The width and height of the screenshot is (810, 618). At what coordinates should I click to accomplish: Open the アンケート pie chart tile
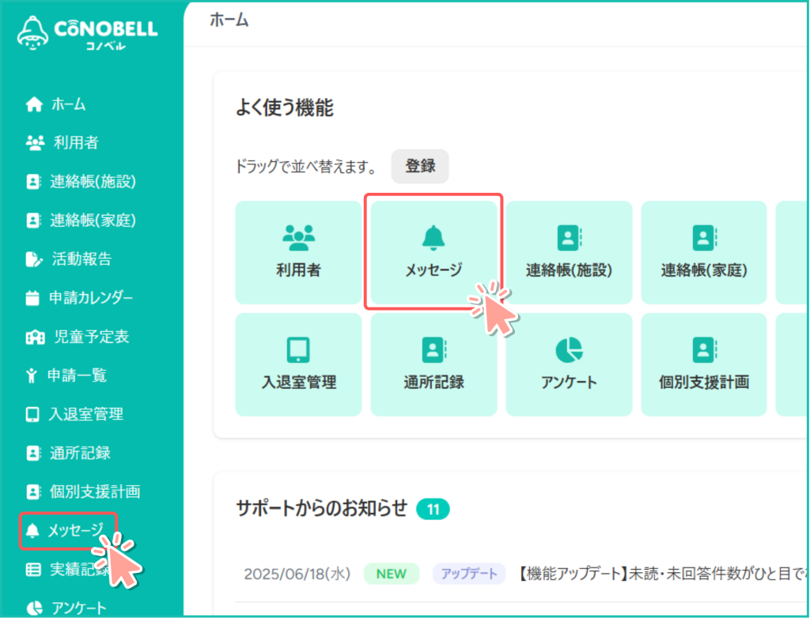pyautogui.click(x=569, y=364)
